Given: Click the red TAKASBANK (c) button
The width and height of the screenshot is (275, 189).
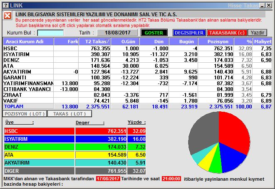Looking at the screenshot, I should click(x=227, y=33).
